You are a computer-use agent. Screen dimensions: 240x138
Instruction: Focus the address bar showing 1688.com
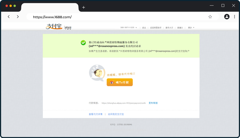(122, 17)
